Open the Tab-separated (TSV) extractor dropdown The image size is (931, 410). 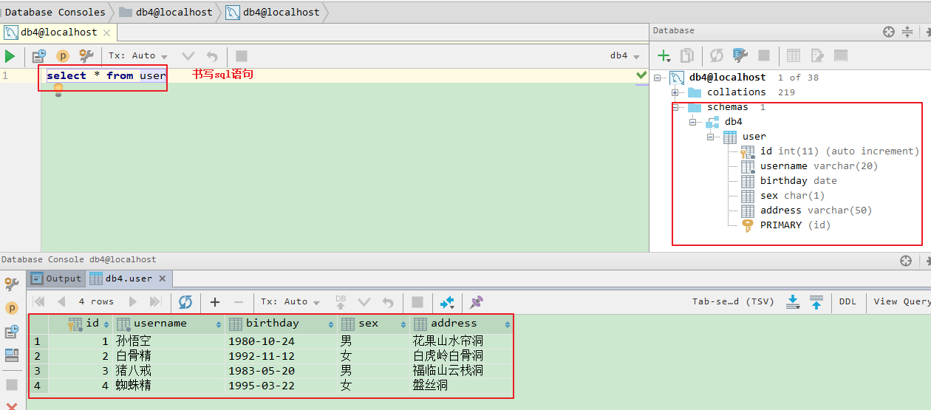point(732,302)
